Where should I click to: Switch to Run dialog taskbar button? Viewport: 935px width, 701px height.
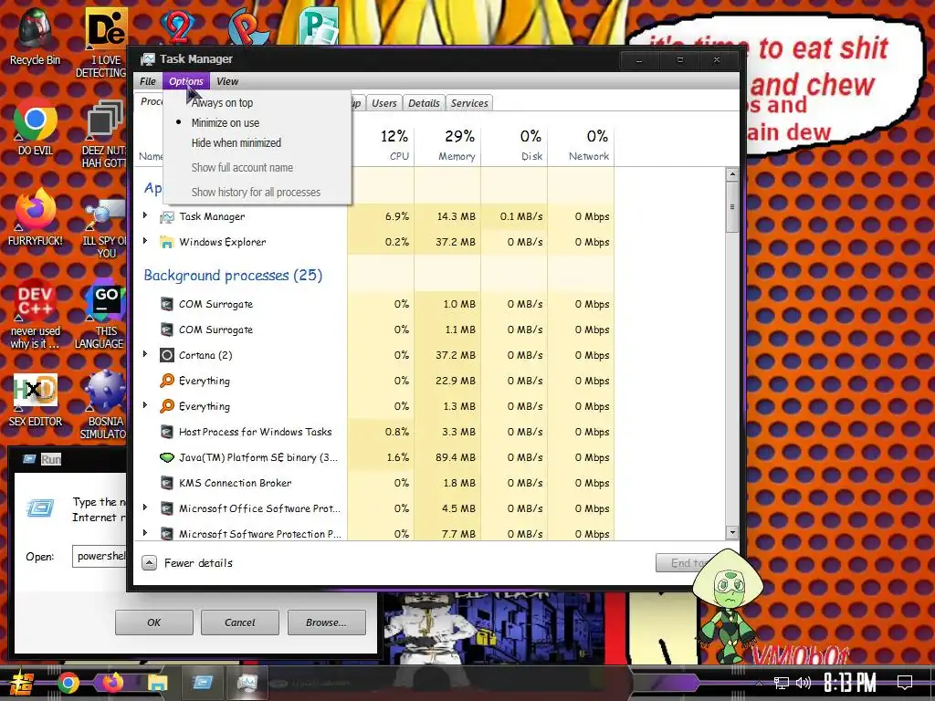tap(202, 683)
